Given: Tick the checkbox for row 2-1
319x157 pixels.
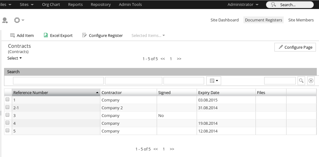Looking at the screenshot, I should click(x=7, y=107).
